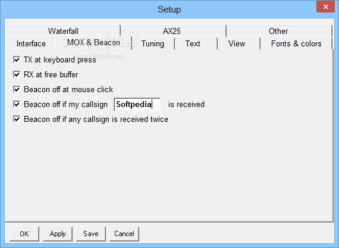Cancel the Setup dialog
The image size is (339, 248).
(124, 234)
